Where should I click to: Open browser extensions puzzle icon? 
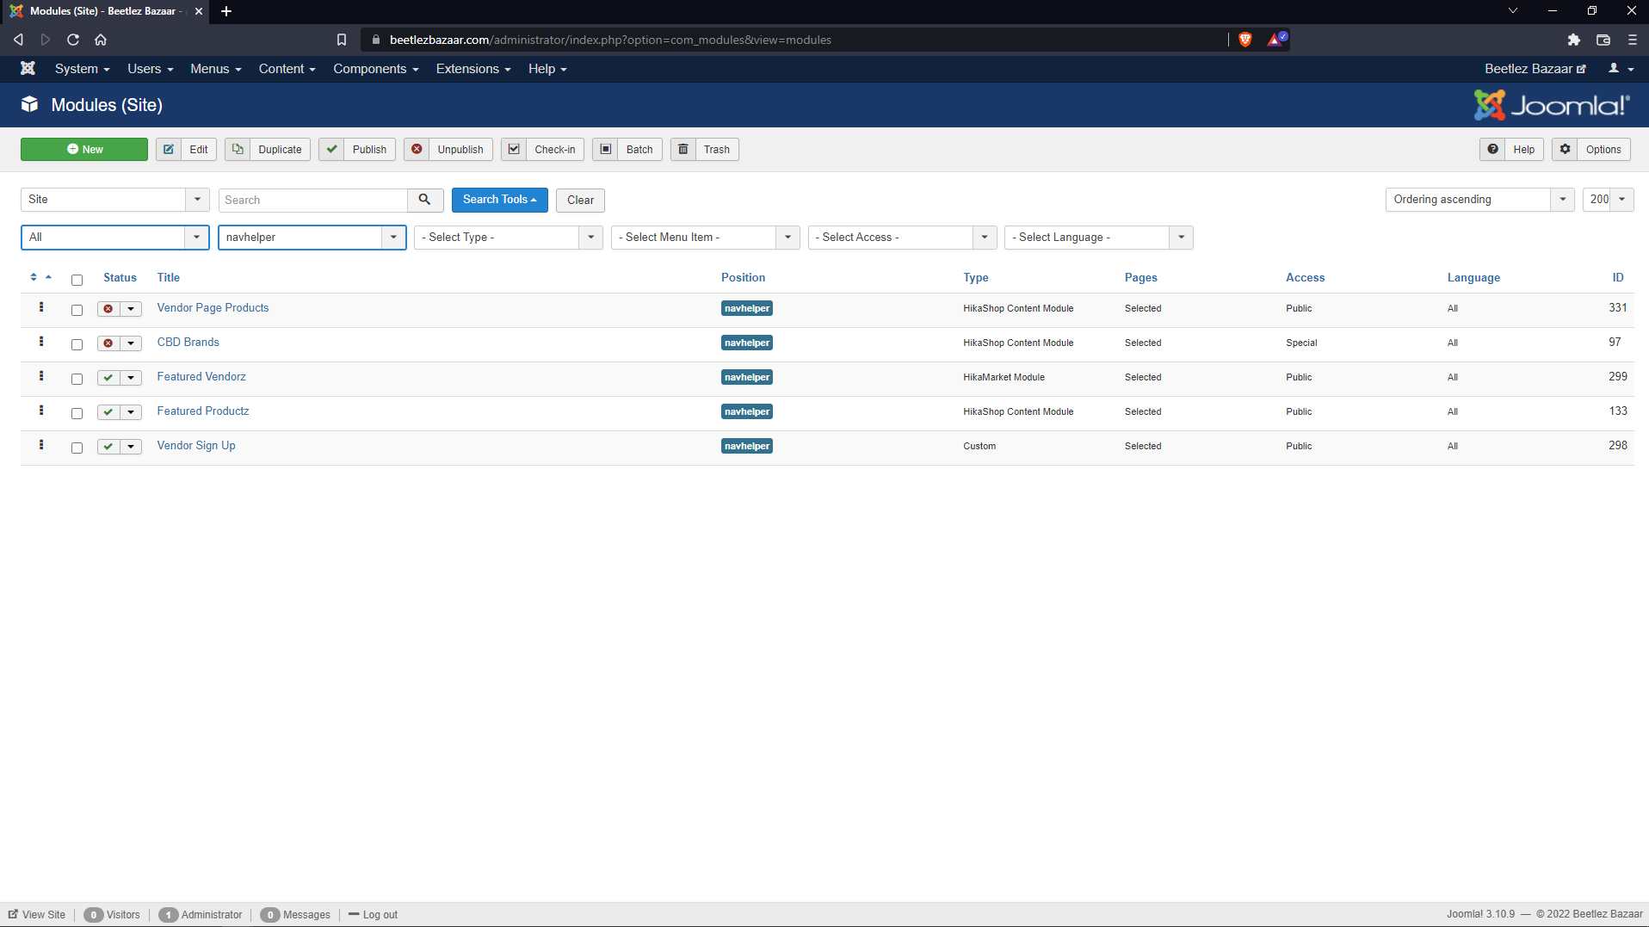point(1574,40)
